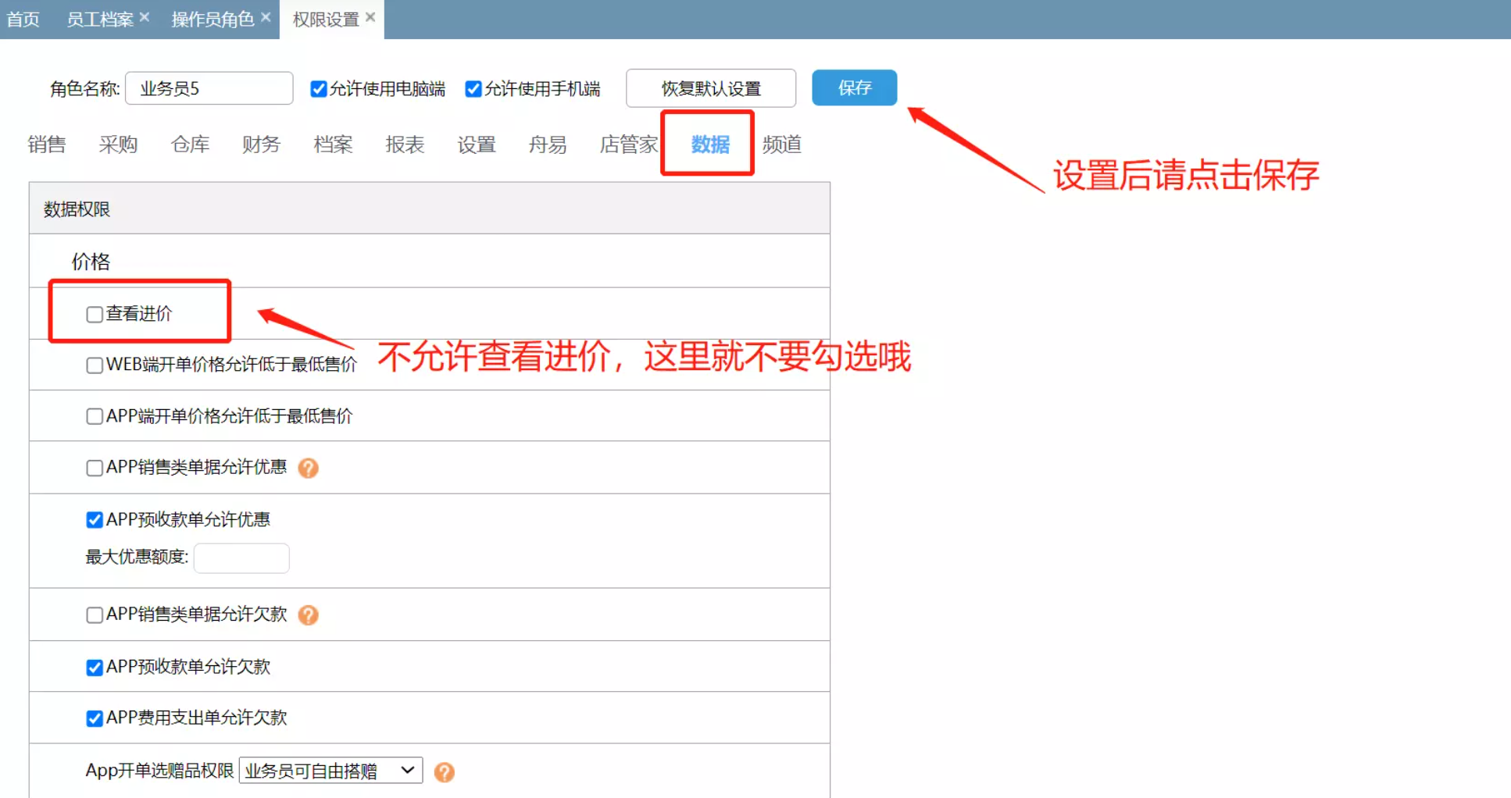
Task: Open the App开单选赠品权限 dropdown
Action: [x=330, y=771]
